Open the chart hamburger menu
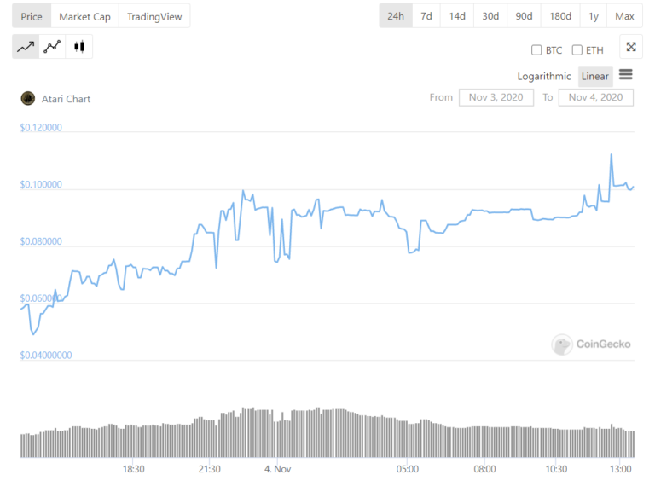Viewport: 655px width, 492px height. pos(625,75)
